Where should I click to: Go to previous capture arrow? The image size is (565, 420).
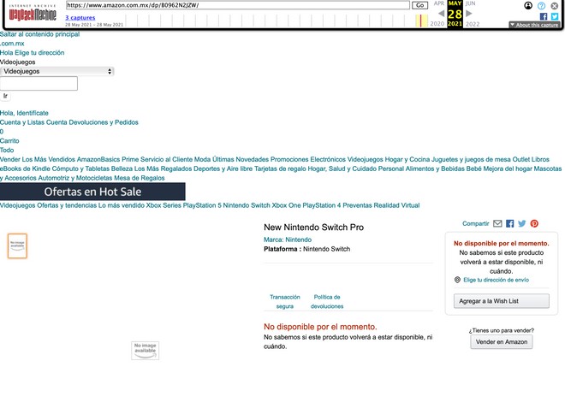[441, 14]
